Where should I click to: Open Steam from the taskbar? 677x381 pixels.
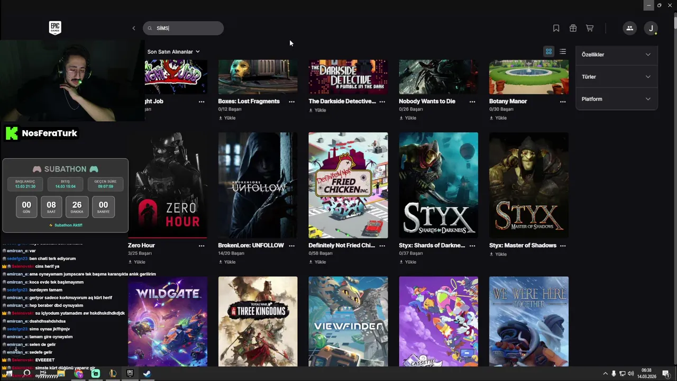click(x=147, y=374)
